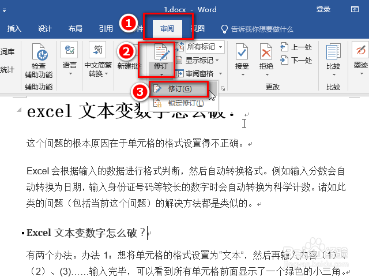Image resolution: width=369 pixels, height=277 pixels.
Task: Click the heading 'Excel 文本变数字怎么破？'
Action: [86, 233]
